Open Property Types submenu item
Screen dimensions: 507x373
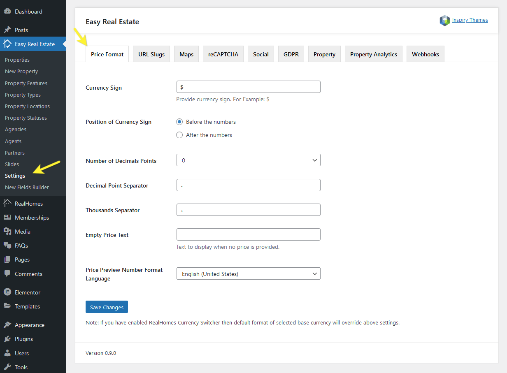(23, 95)
